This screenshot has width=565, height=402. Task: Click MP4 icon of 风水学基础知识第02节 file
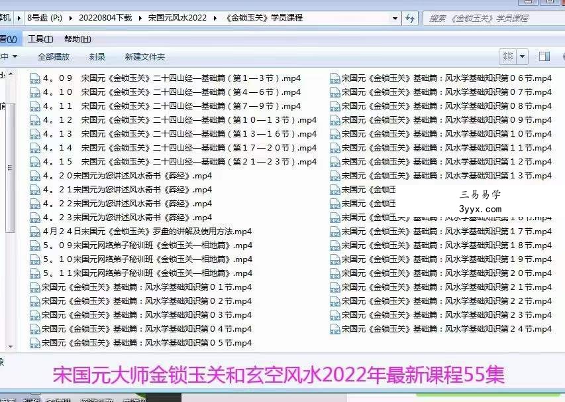pos(35,301)
